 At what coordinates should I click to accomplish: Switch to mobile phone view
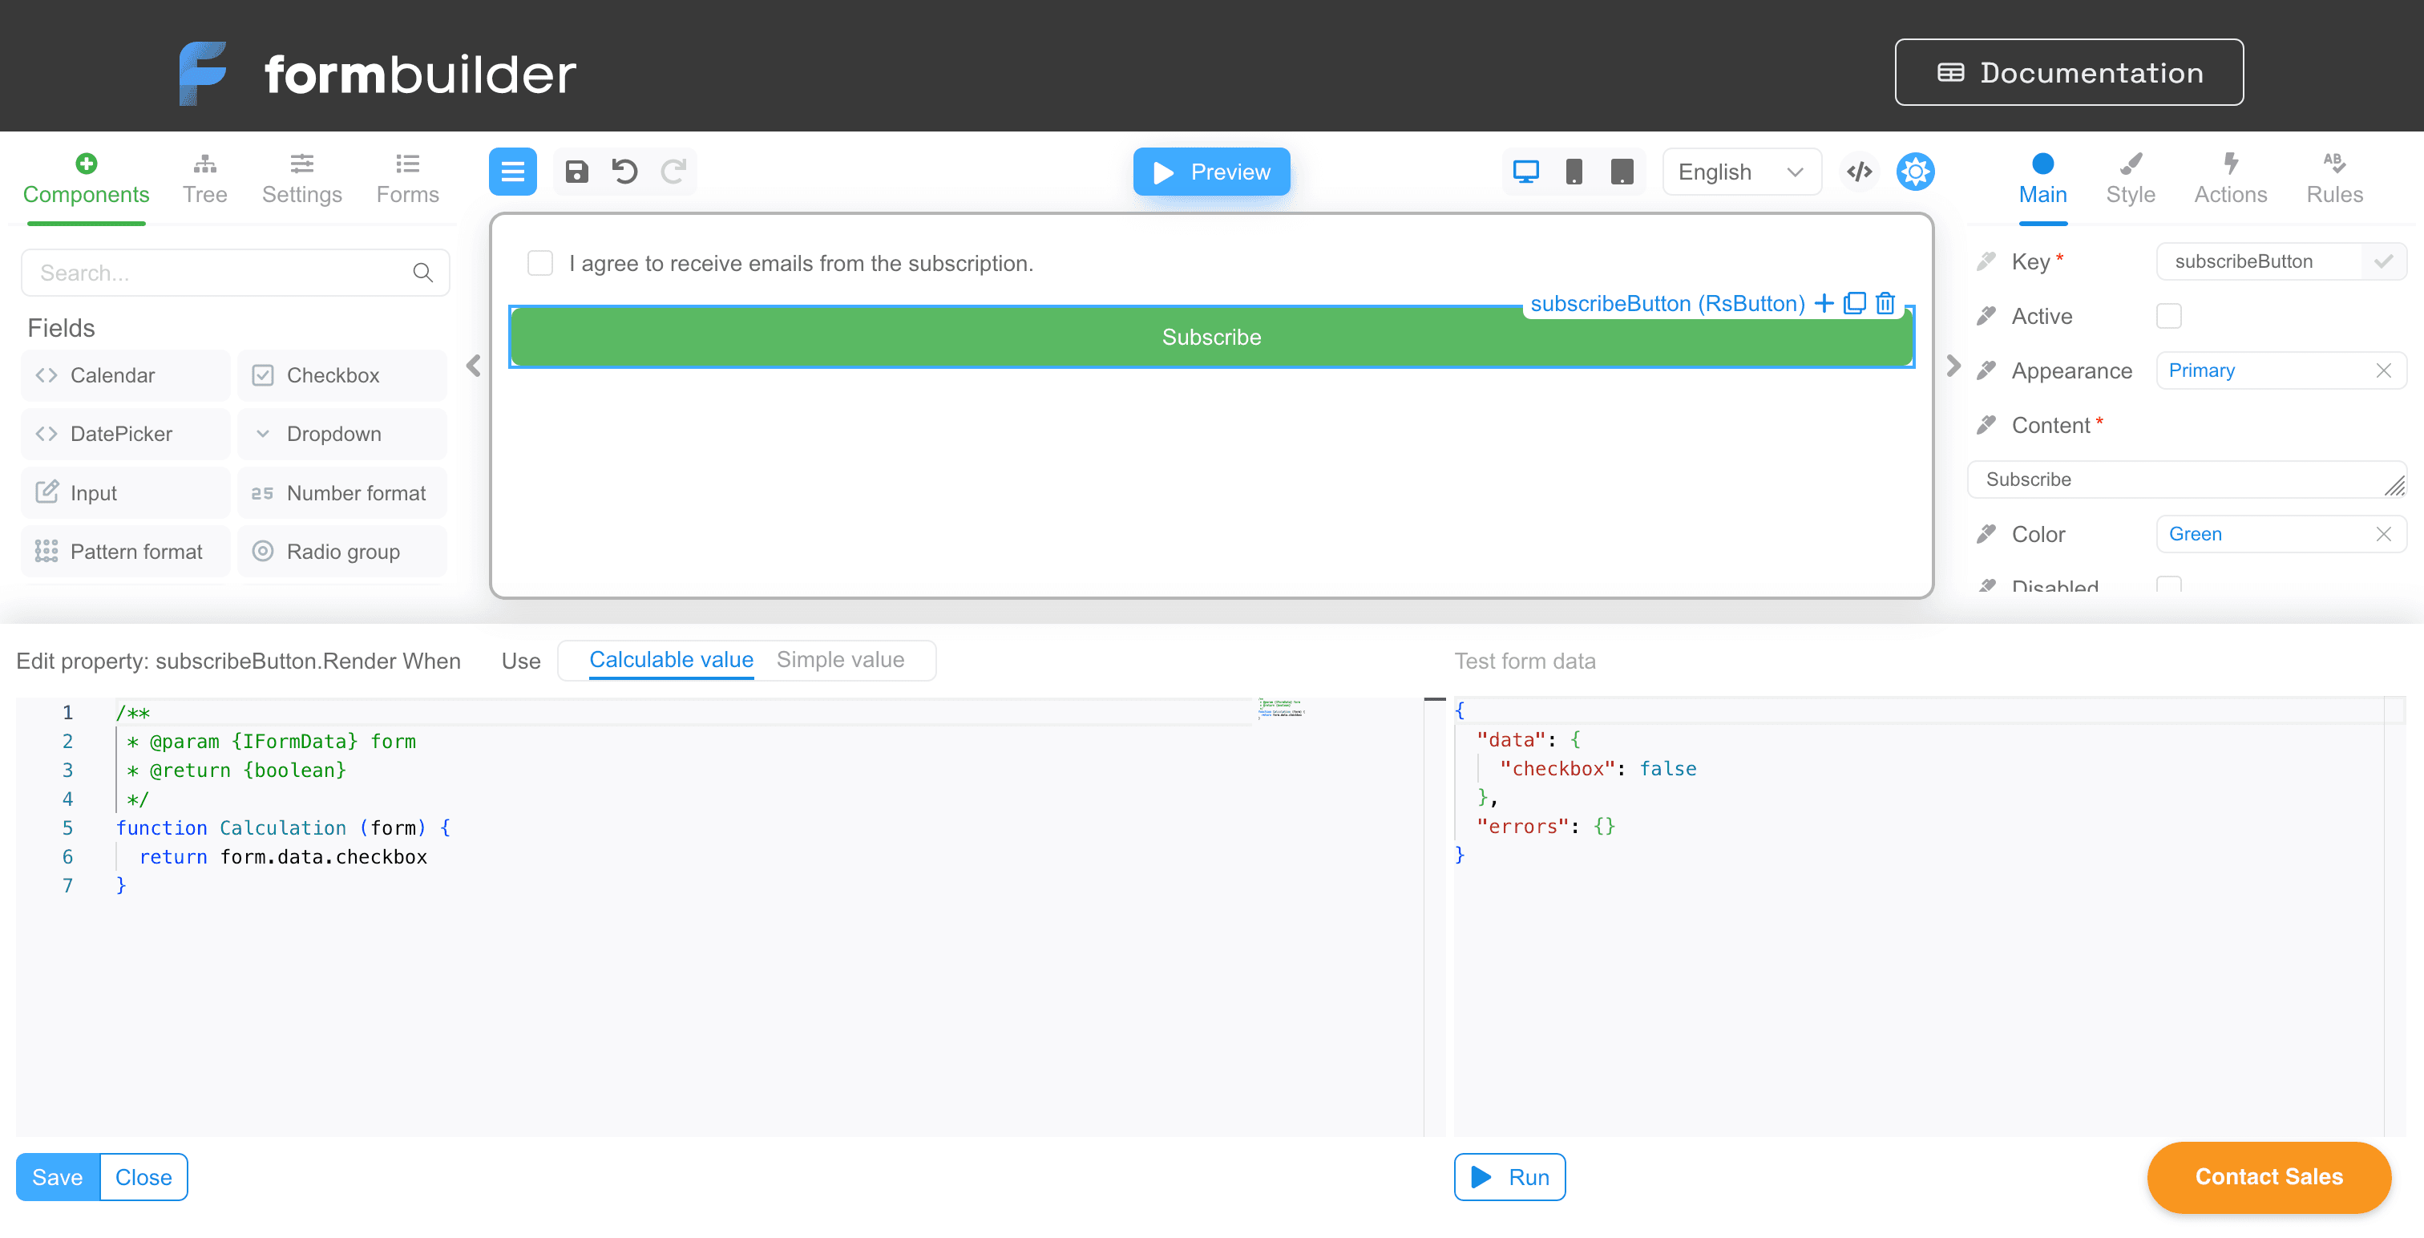[x=1574, y=172]
